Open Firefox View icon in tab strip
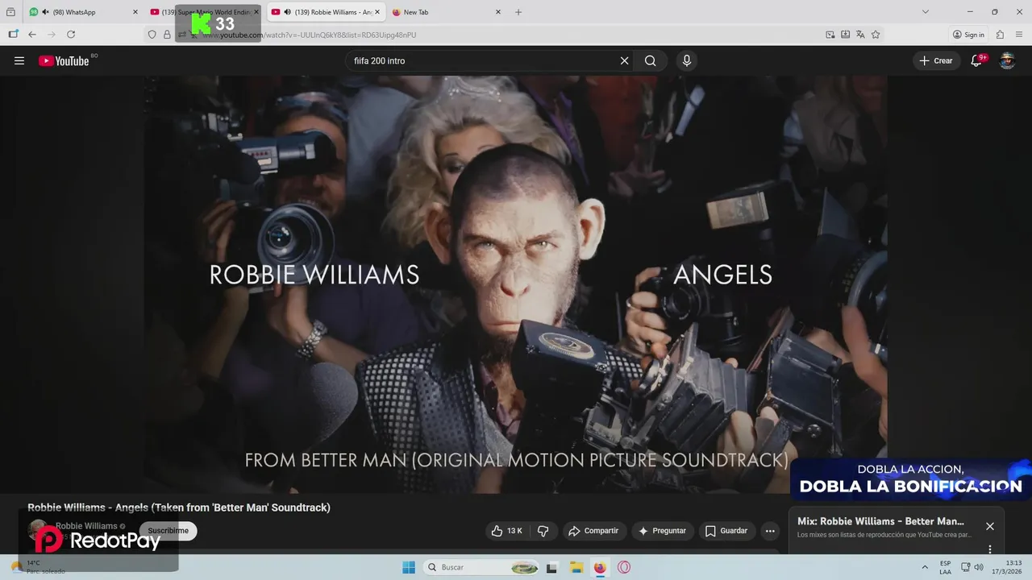 [x=10, y=12]
